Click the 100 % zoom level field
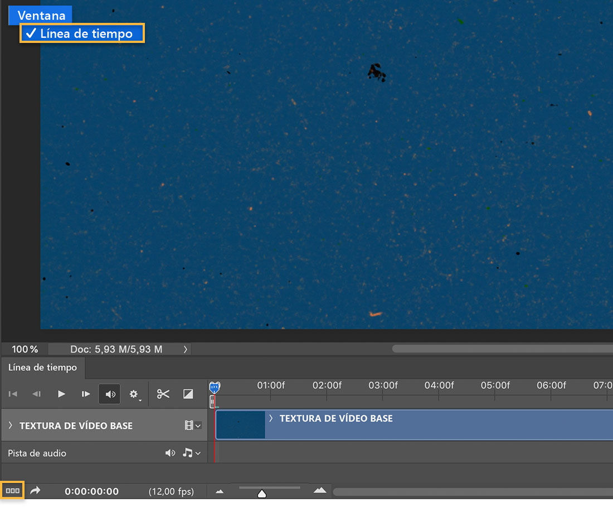Screen dimensions: 613x507 pyautogui.click(x=25, y=349)
